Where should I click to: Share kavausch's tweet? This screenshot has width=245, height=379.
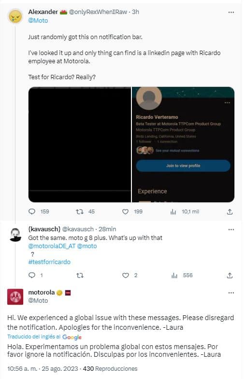click(230, 275)
